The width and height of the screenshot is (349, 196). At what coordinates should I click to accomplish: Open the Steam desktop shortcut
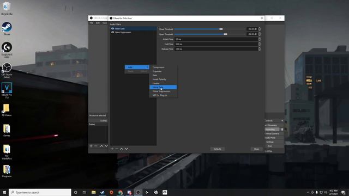[x=7, y=28]
